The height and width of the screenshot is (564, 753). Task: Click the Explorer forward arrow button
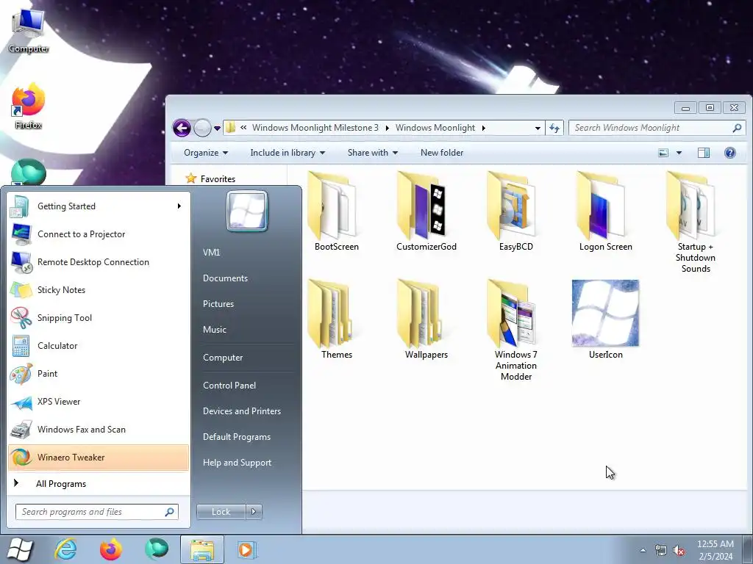(202, 128)
